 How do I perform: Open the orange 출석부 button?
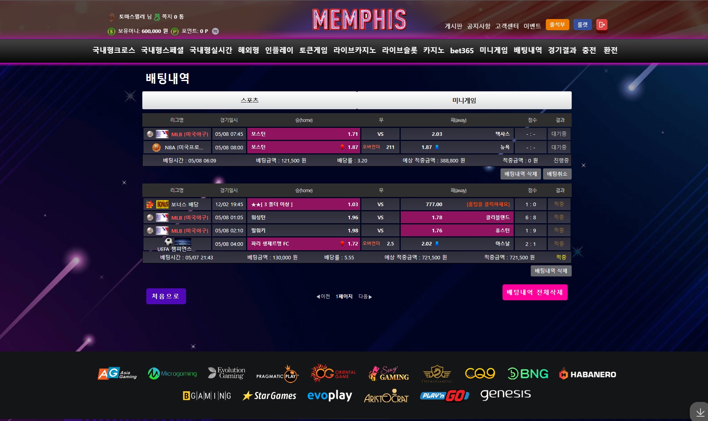pos(557,25)
